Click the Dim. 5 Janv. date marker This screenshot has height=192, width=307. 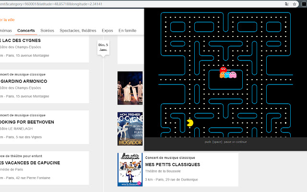tap(103, 48)
